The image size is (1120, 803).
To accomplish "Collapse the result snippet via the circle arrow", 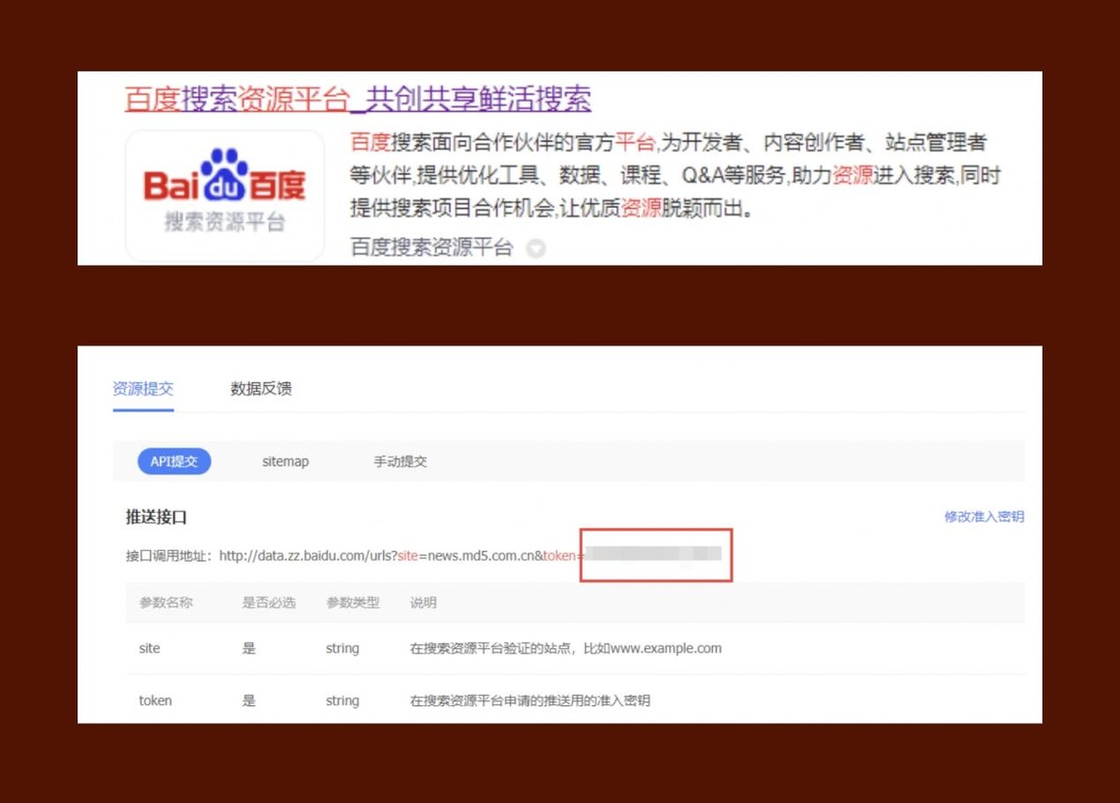I will click(x=534, y=249).
